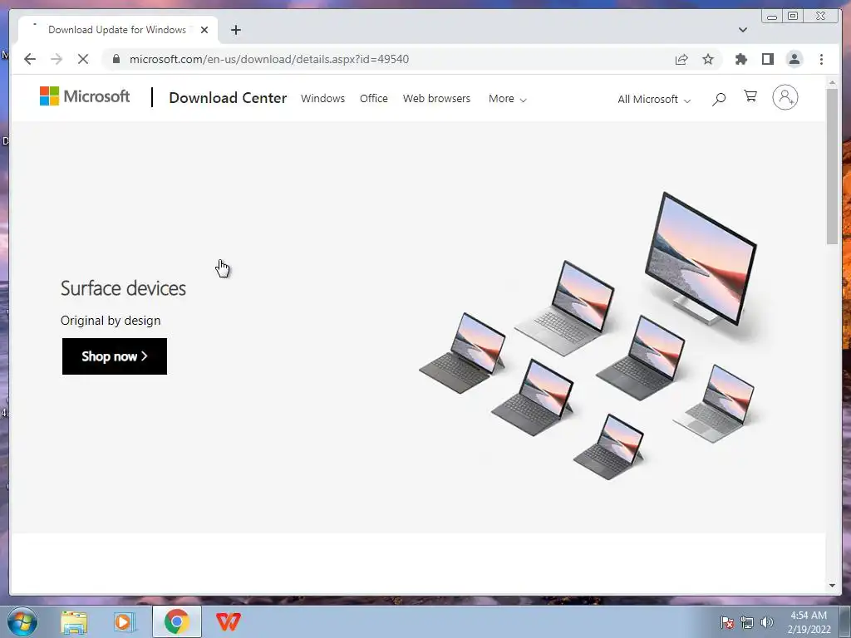Image resolution: width=851 pixels, height=638 pixels.
Task: Click the scrollbar up arrow
Action: (832, 82)
